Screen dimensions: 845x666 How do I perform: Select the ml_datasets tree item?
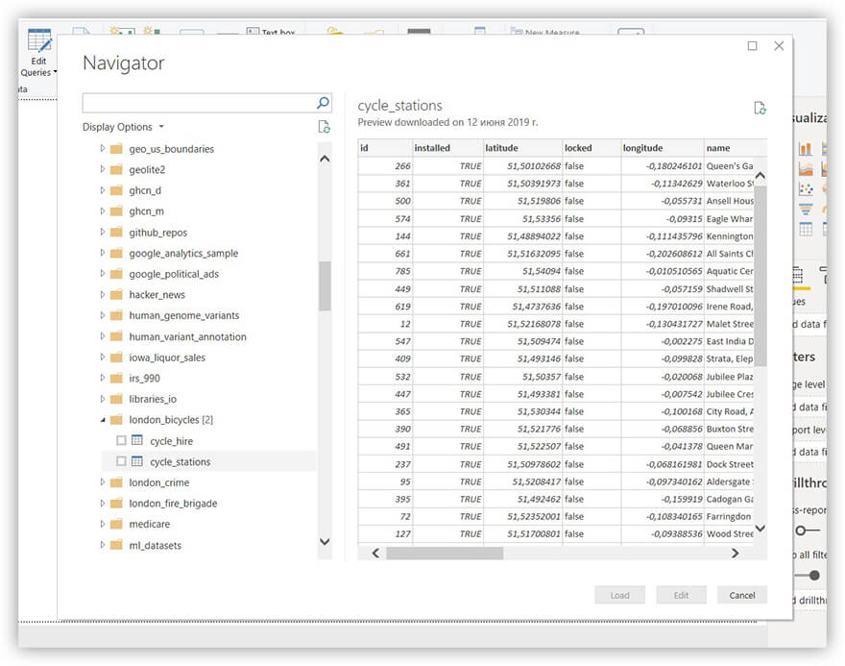[x=155, y=546]
